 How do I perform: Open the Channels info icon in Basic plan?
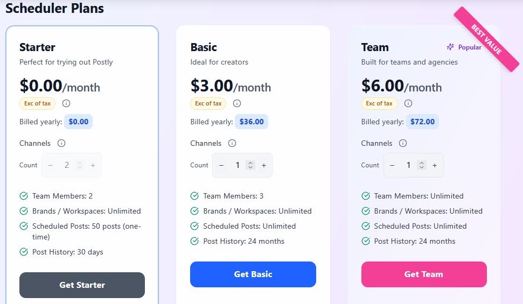(232, 143)
